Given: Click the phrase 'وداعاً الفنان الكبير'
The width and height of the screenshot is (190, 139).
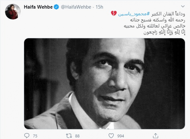Looking at the screenshot, I should click(168, 14).
